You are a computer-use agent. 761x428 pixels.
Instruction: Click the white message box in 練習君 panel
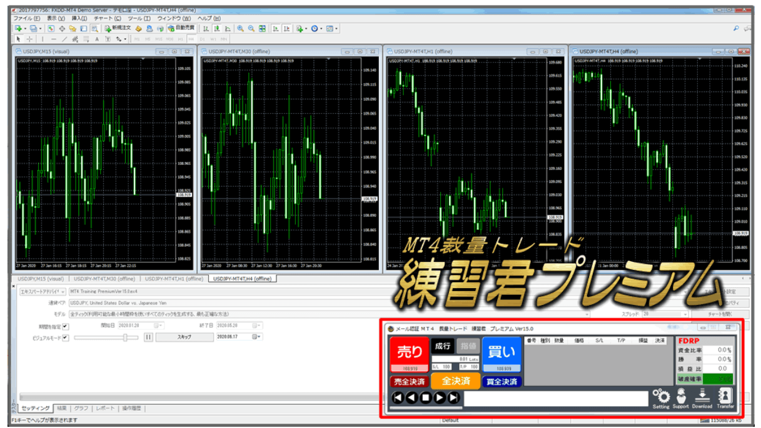click(x=556, y=399)
